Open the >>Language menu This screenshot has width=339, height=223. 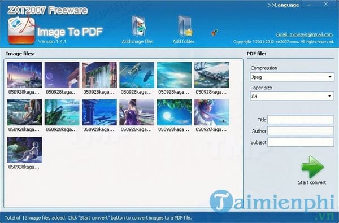(x=283, y=5)
